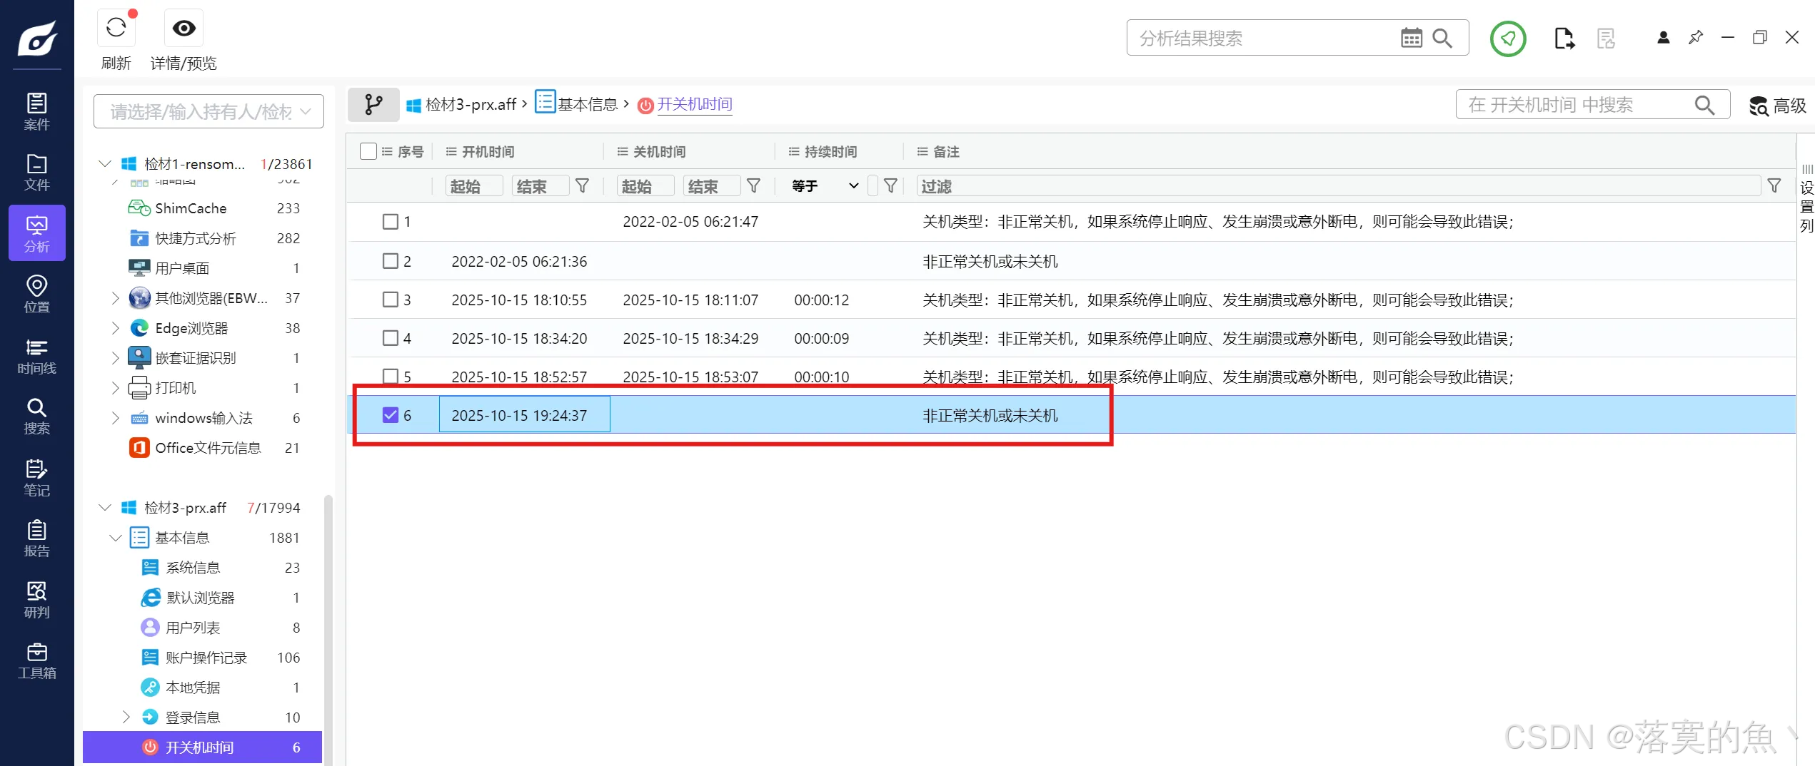Click the filter funnel for 持续时间 column
Screen dimensions: 1815x766
(890, 186)
